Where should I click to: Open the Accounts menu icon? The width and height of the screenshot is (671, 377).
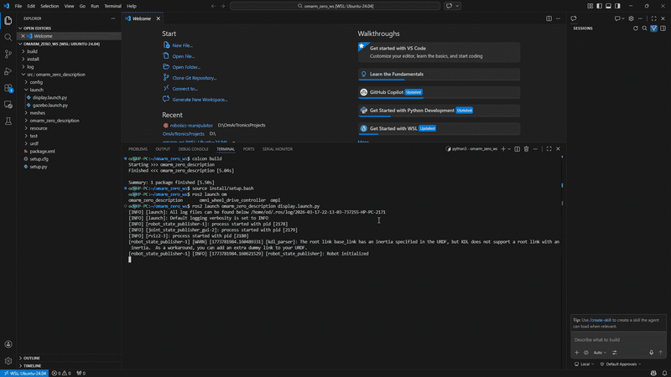pos(8,344)
